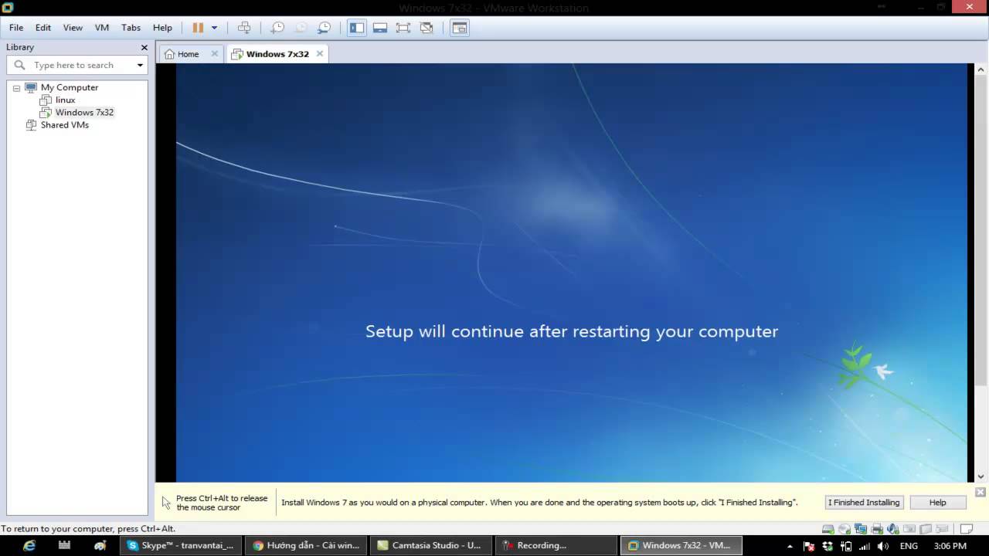Screen dimensions: 989x556
Task: Open the Library search filter dropdown arrow
Action: 140,66
